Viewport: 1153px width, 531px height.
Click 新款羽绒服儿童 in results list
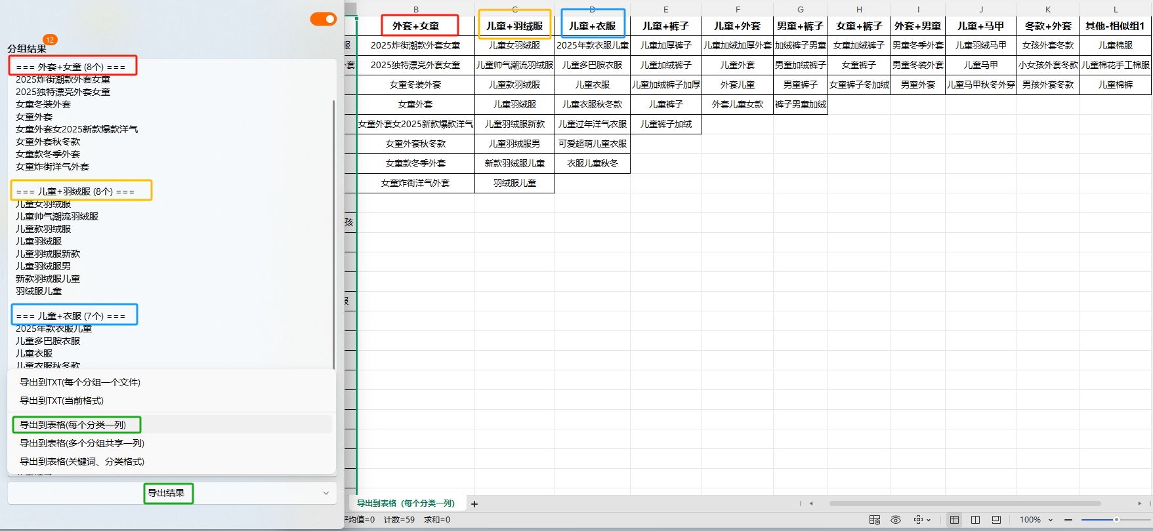(48, 279)
